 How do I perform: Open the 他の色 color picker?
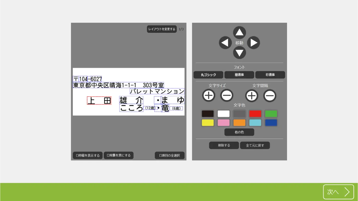(x=239, y=132)
